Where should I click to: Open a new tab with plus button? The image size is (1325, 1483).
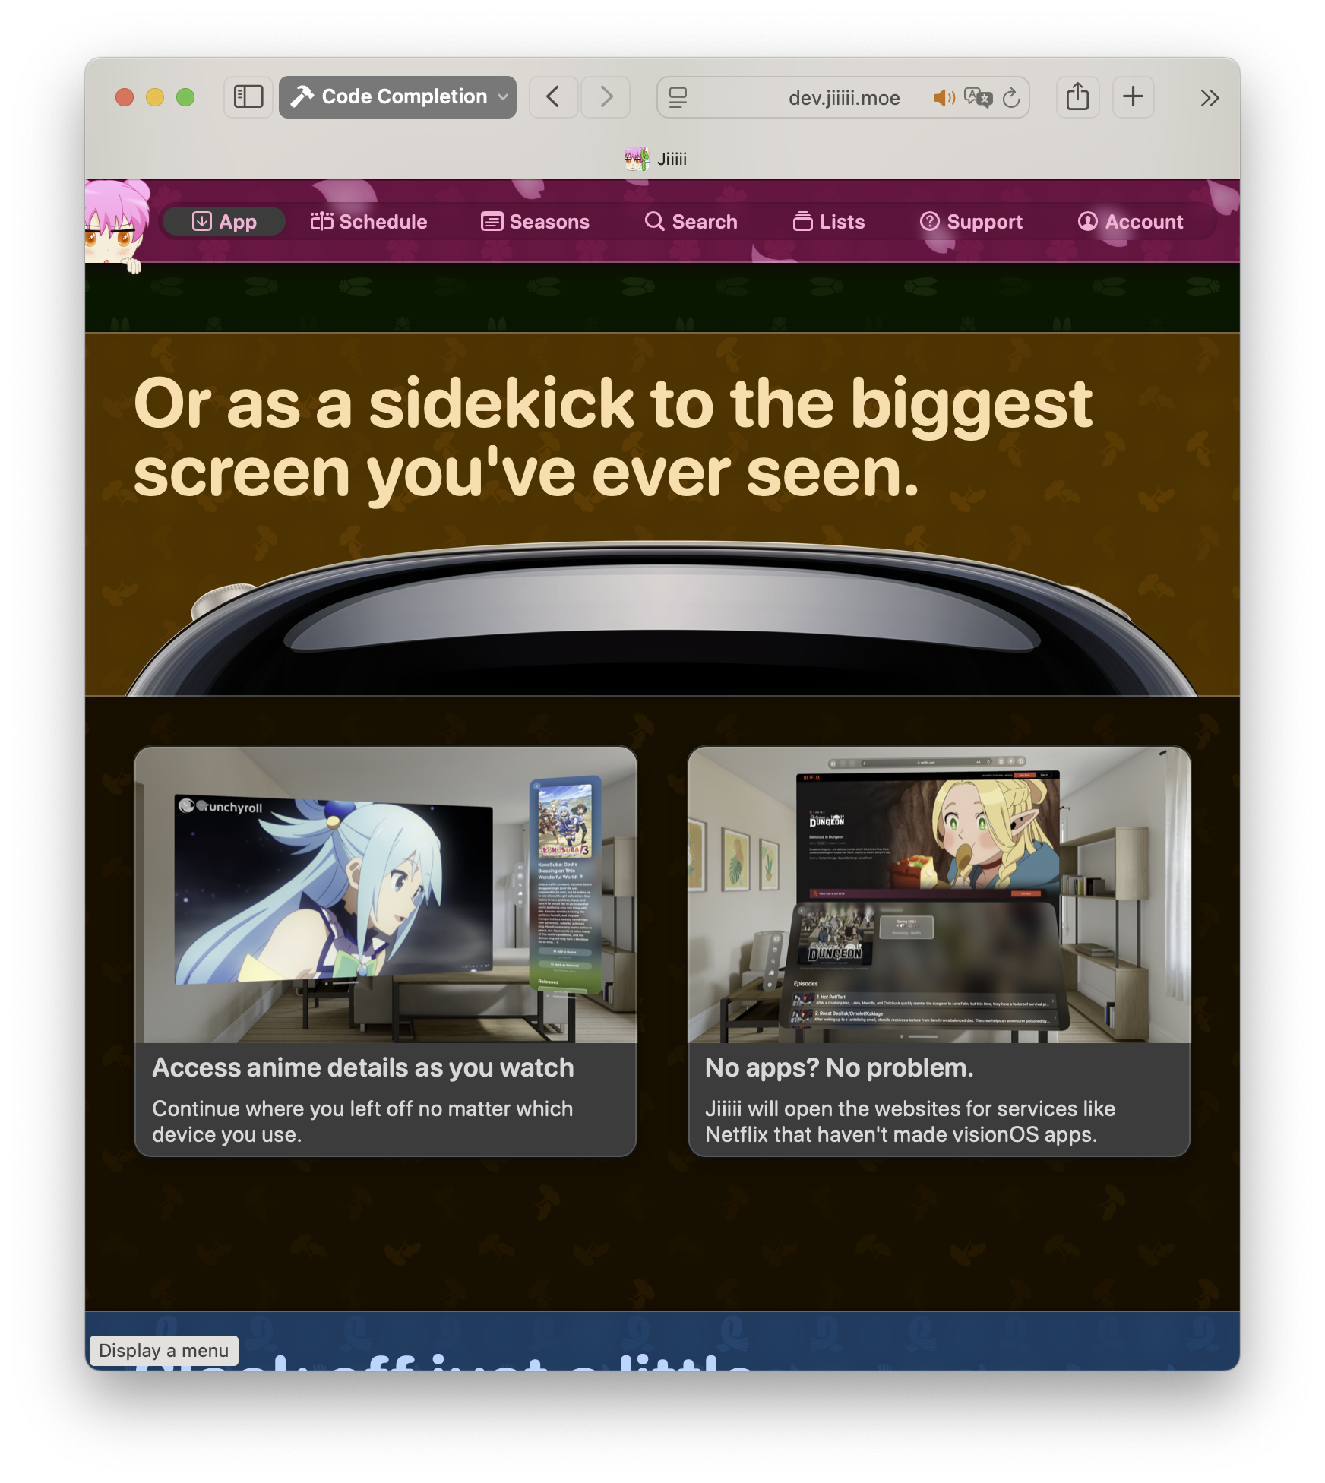tap(1133, 97)
